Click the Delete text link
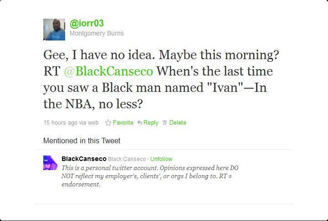This screenshot has width=328, height=221. tap(178, 123)
